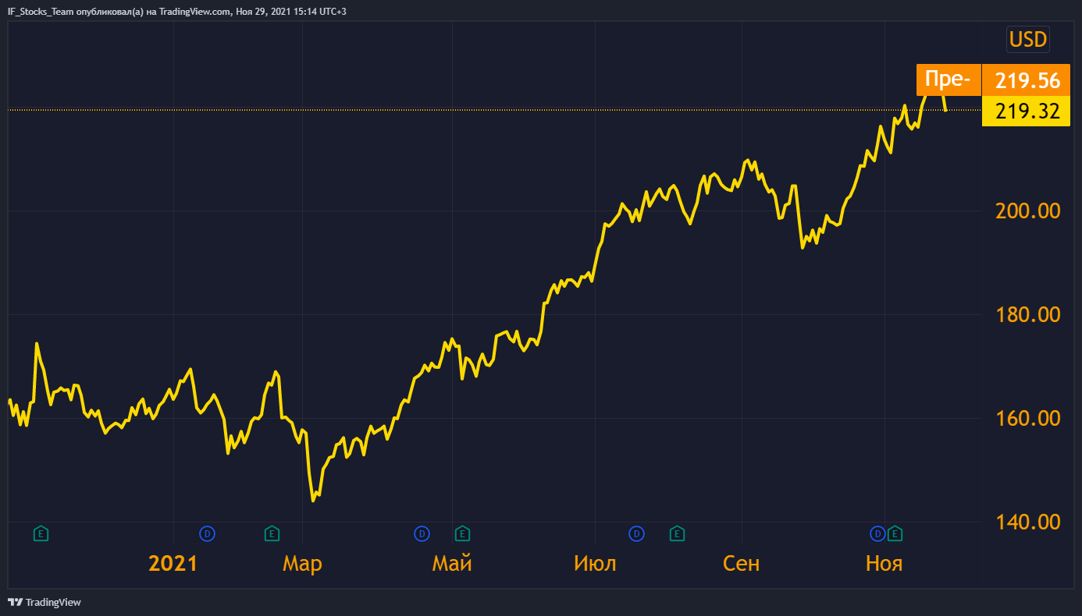Click the yellow 219.32 price tag
This screenshot has height=616, width=1082.
(x=1026, y=111)
